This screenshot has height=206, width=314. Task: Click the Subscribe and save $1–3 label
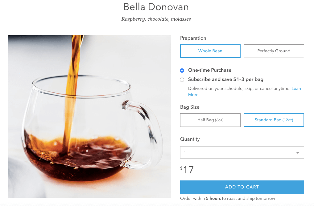pos(226,79)
